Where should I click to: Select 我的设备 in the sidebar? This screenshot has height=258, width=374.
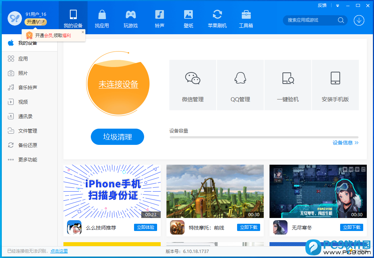(x=30, y=43)
